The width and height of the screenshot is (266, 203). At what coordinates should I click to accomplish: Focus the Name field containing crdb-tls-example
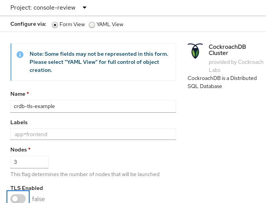pyautogui.click(x=93, y=106)
